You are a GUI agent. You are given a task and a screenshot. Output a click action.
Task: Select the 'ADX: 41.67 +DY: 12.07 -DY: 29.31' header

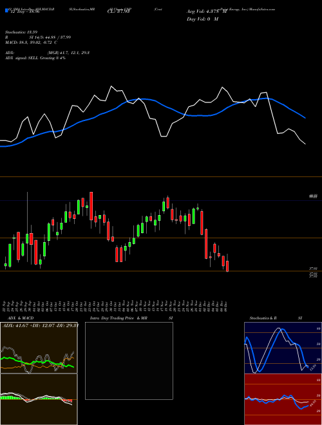click(x=41, y=325)
